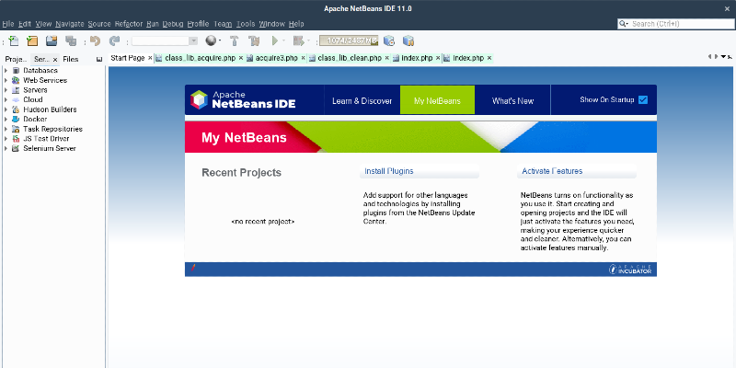The width and height of the screenshot is (736, 368).
Task: Click the Search input field
Action: coord(681,23)
